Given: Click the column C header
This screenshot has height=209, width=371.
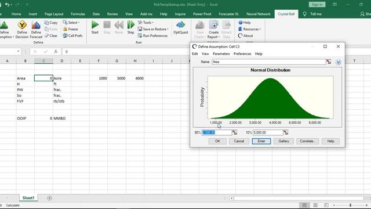Looking at the screenshot, I should pyautogui.click(x=43, y=61).
